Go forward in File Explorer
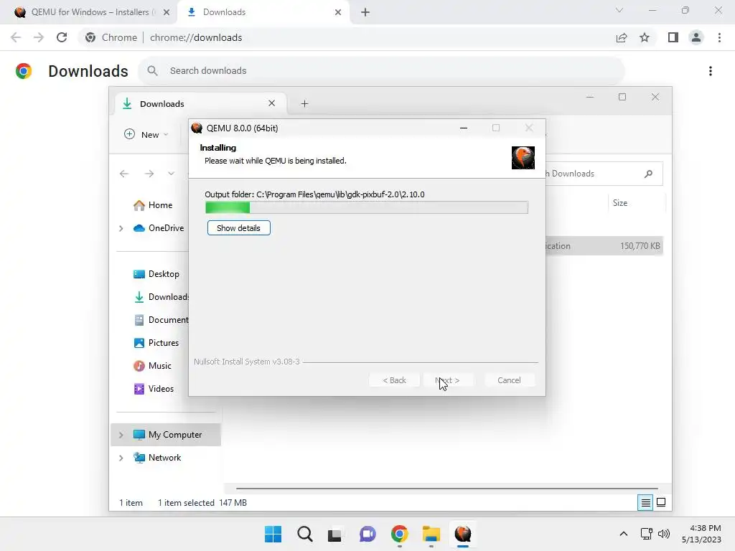Screen dimensions: 735x551 (149, 174)
